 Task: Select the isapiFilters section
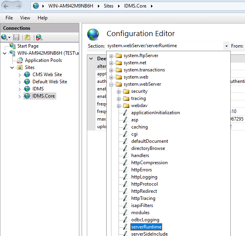pos(142,205)
